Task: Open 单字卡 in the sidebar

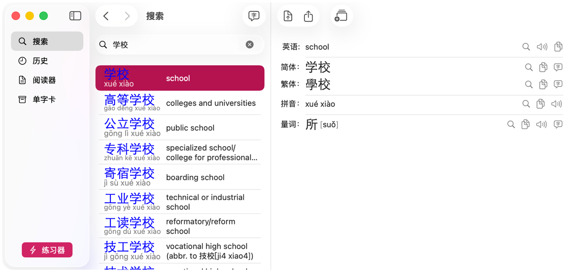Action: (x=47, y=99)
